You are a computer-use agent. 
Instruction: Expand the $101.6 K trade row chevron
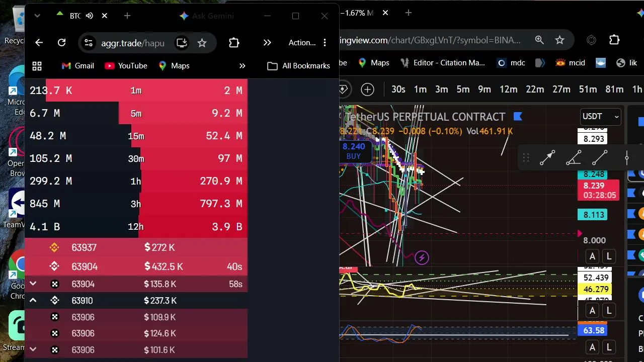pos(33,350)
